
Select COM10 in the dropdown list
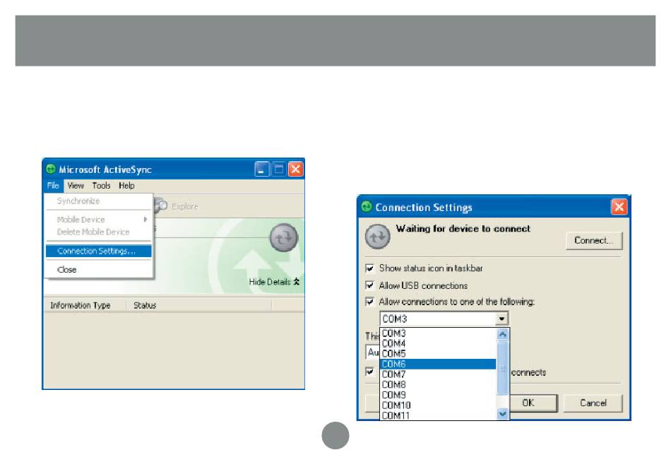pos(438,405)
